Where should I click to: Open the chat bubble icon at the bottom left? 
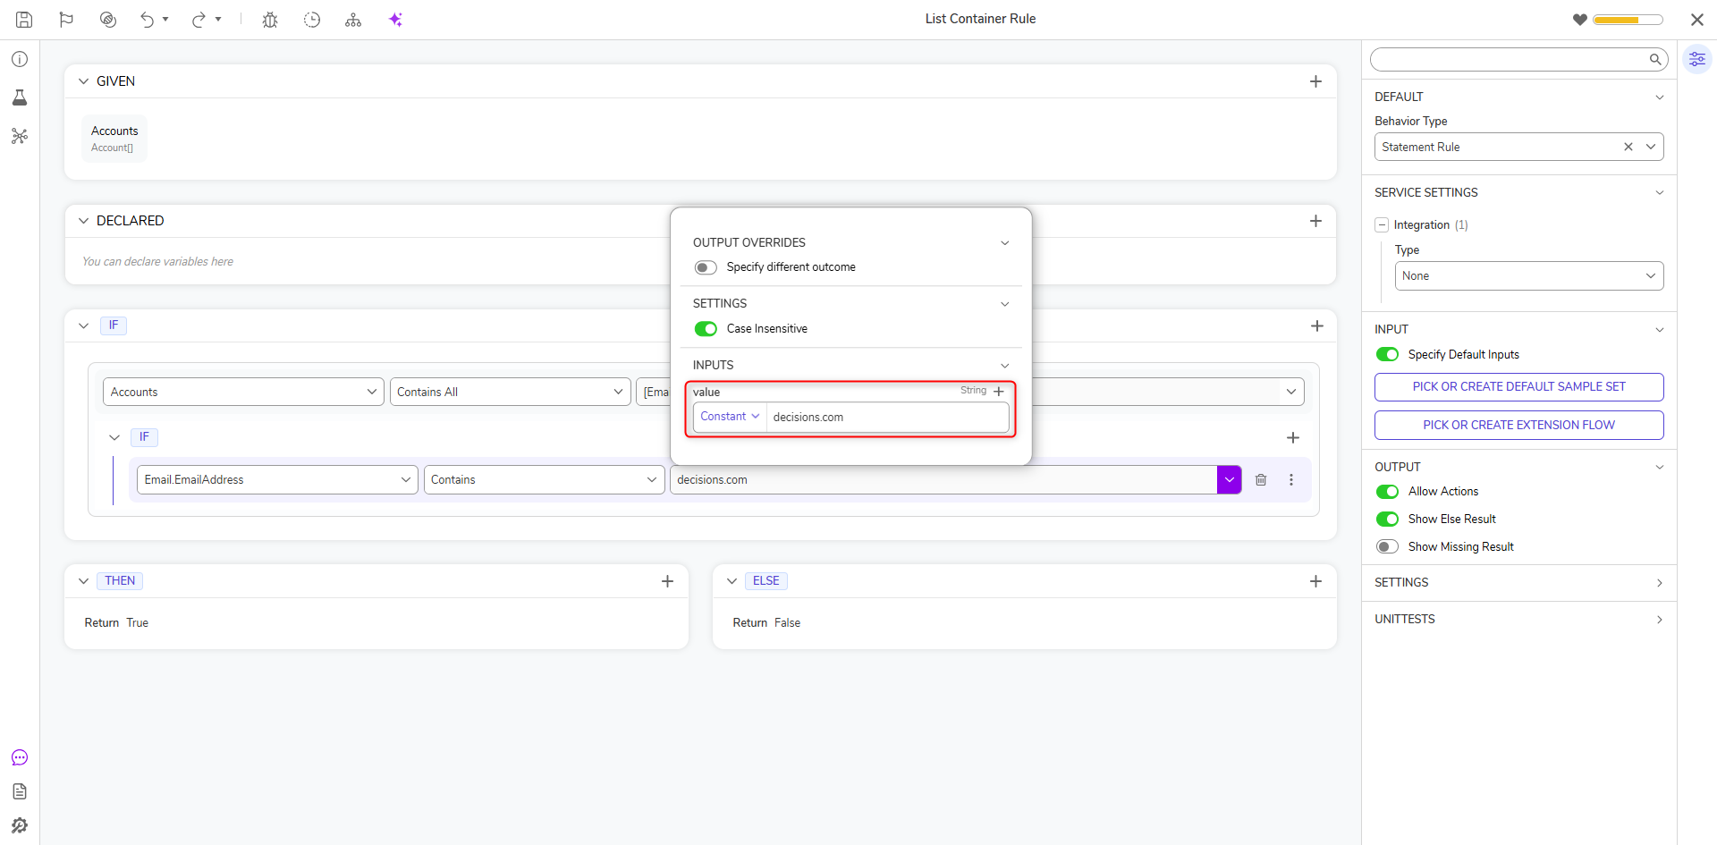click(x=20, y=757)
